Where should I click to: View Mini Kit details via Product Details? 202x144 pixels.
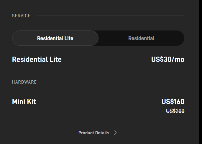pos(94,133)
